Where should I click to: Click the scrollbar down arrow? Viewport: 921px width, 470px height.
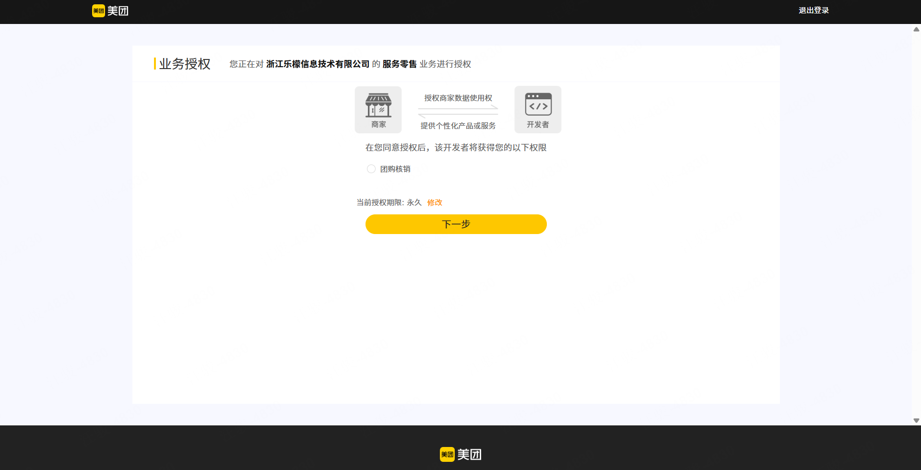coord(916,421)
